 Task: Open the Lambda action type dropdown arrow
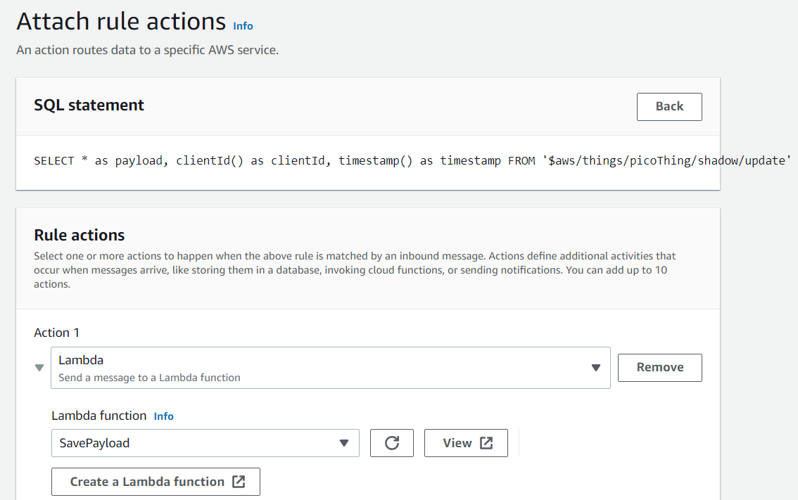[596, 368]
